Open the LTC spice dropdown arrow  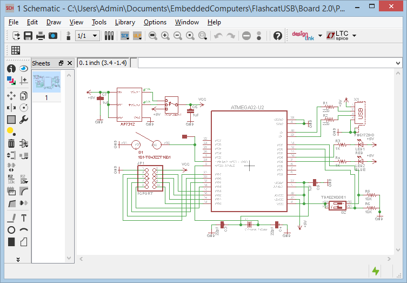click(x=355, y=36)
